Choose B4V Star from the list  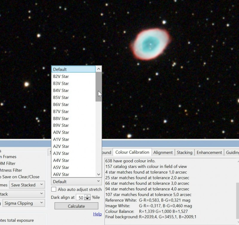(73, 90)
